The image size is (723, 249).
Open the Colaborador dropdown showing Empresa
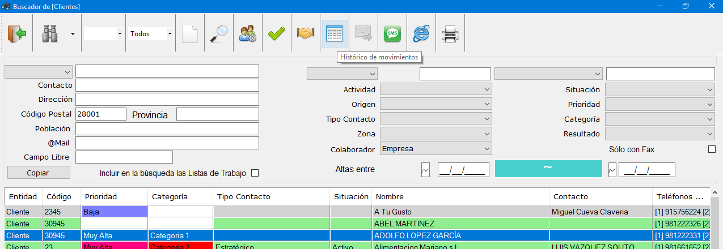coord(436,148)
